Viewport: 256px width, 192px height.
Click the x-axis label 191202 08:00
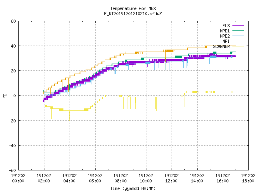point(121,178)
